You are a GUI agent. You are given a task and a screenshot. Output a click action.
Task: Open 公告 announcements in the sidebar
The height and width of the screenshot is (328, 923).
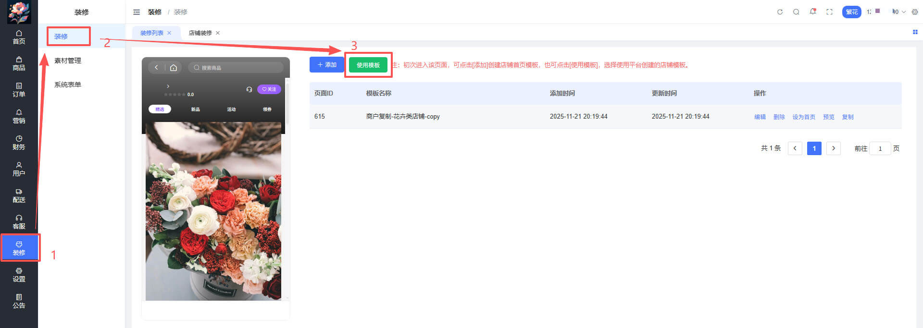point(19,301)
